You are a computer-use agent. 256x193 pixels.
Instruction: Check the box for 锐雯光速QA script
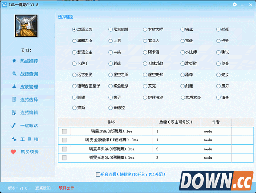(64, 158)
